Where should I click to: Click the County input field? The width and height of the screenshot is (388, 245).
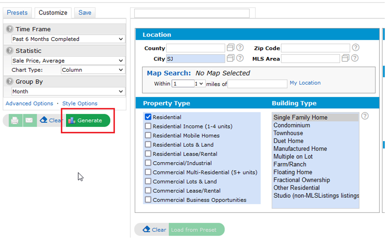click(x=195, y=48)
